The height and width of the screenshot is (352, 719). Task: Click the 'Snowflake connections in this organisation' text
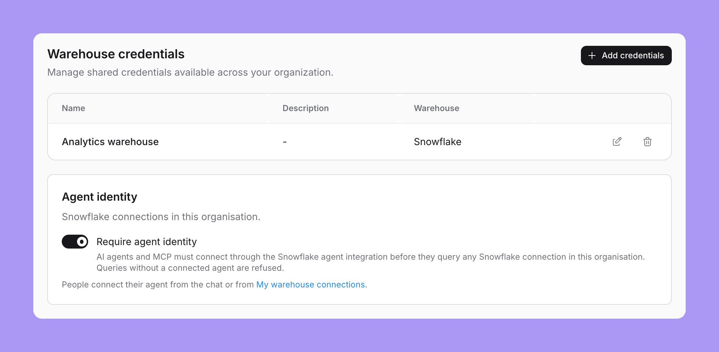click(x=161, y=217)
